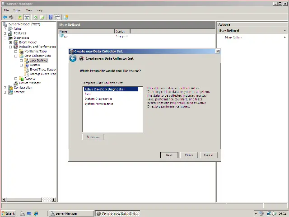Expand the Event Viewer tree node

10,42
